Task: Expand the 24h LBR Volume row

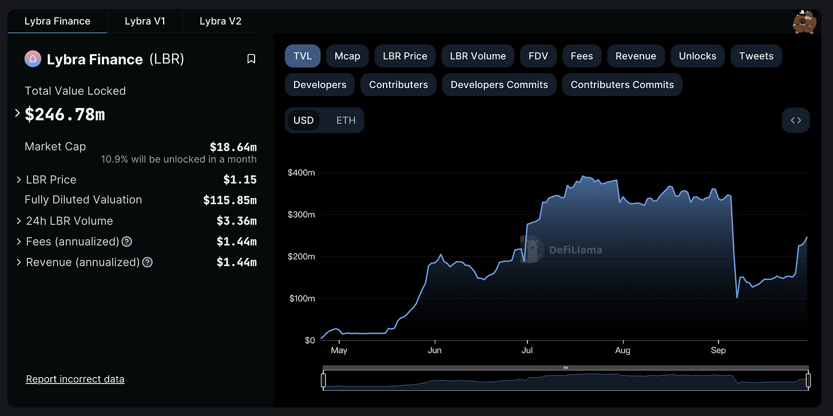Action: point(19,221)
